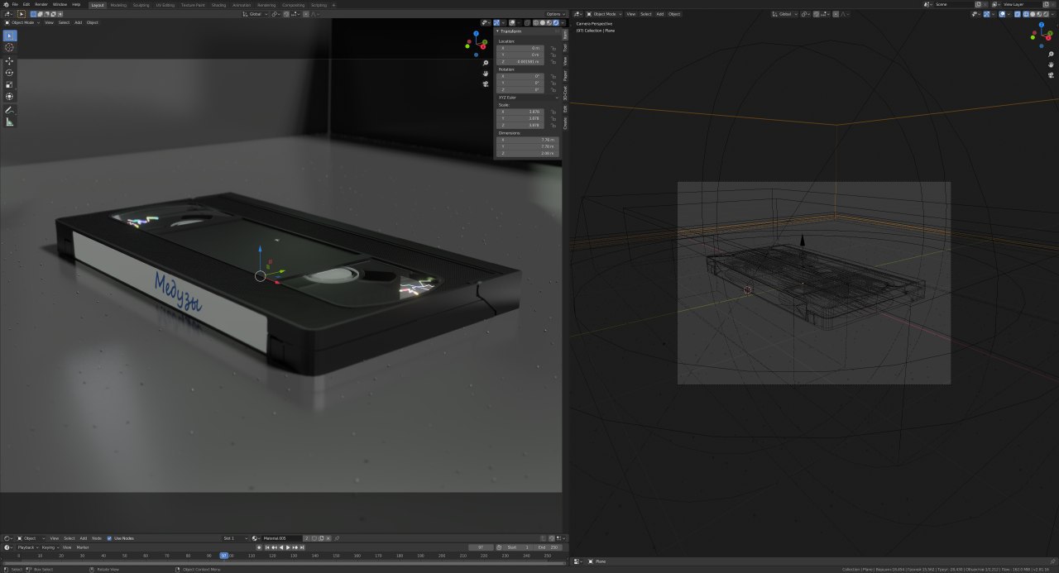The width and height of the screenshot is (1059, 573).
Task: Click zoom magnifier in left viewport
Action: click(486, 63)
